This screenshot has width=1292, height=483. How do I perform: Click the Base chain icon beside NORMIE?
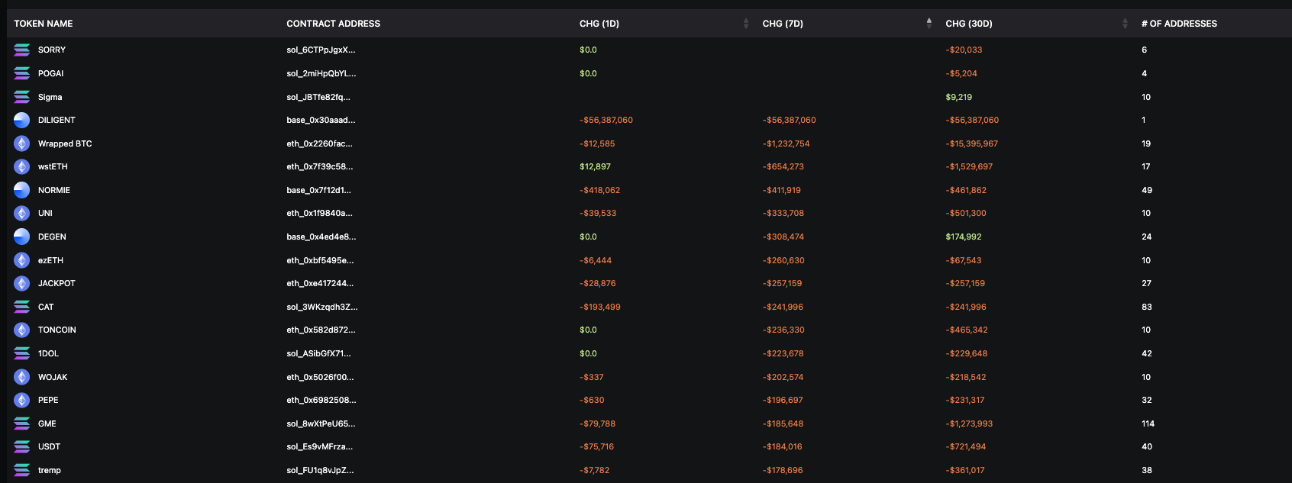click(x=22, y=190)
